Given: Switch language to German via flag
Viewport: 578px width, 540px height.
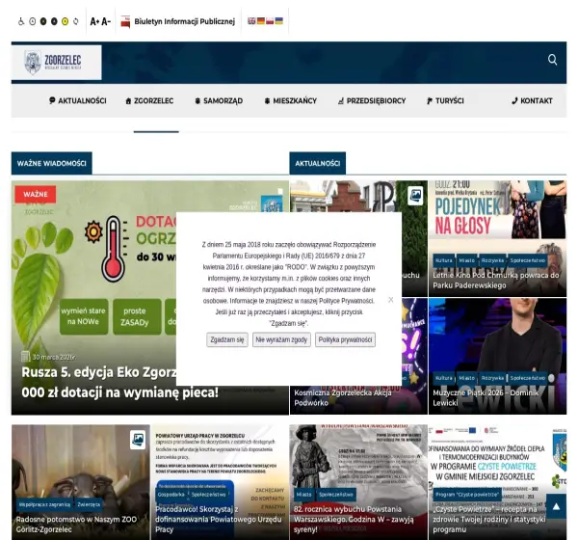Looking at the screenshot, I should (x=261, y=21).
